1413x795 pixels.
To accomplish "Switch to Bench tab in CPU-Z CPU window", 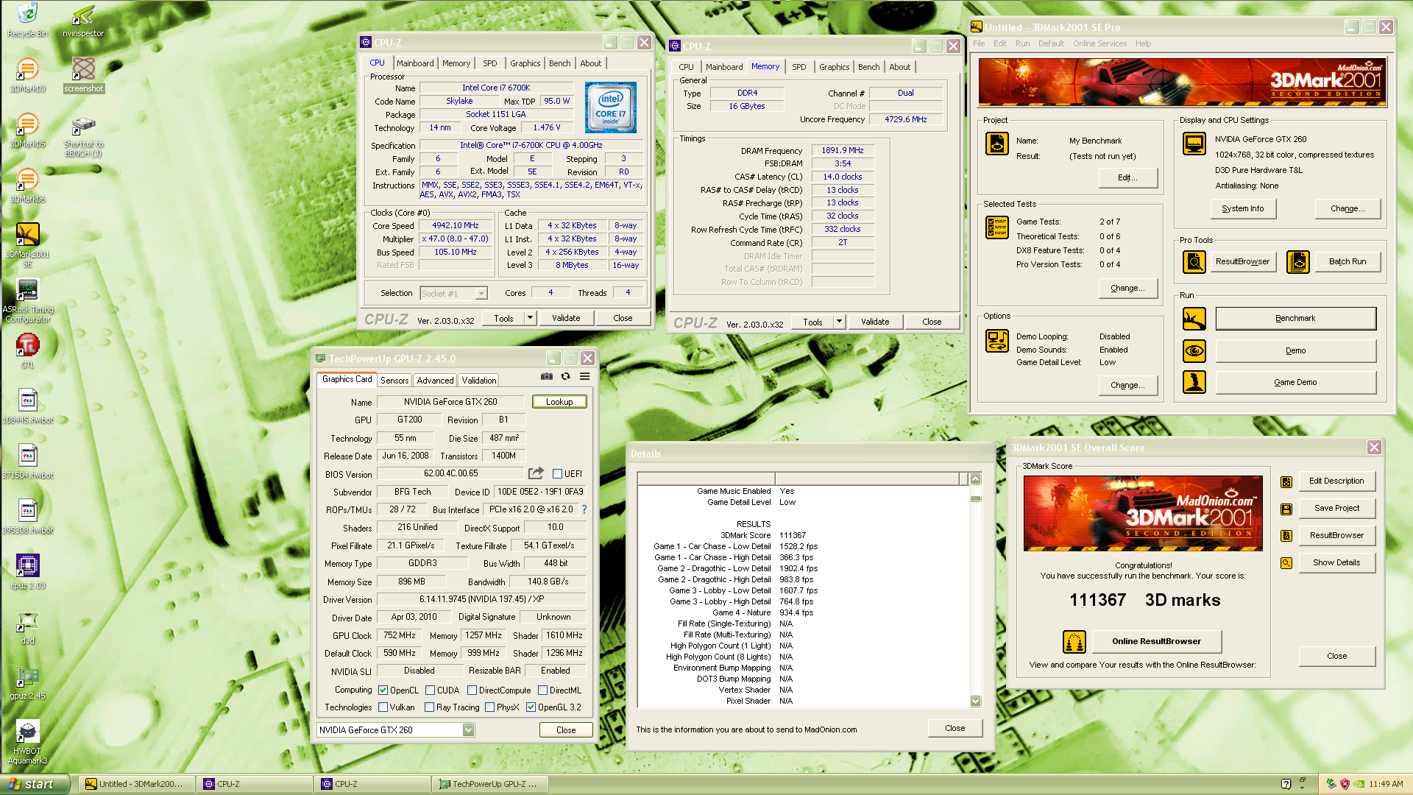I will click(559, 63).
